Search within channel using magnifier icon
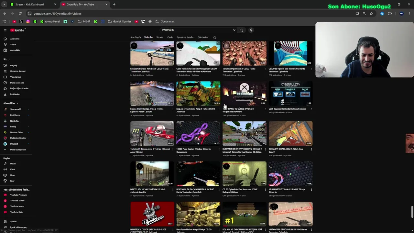Image resolution: width=414 pixels, height=233 pixels. click(214, 38)
